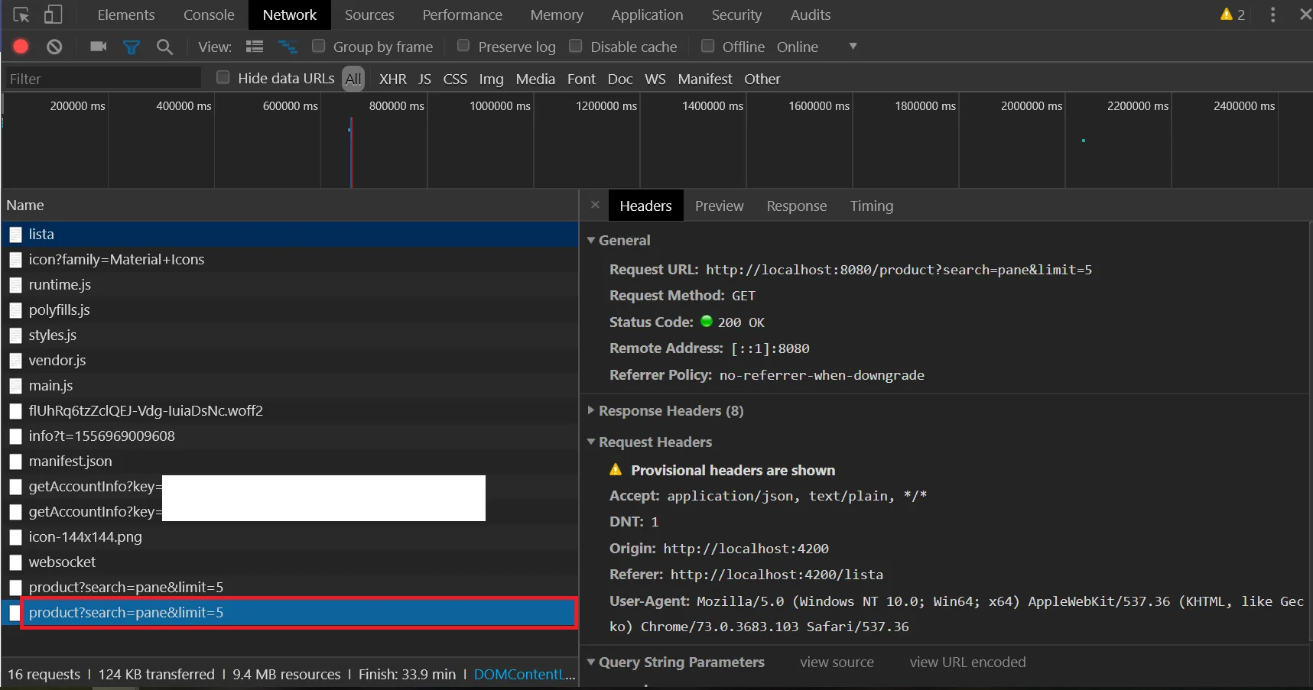This screenshot has height=690, width=1313.
Task: Activate the inspect element picker icon
Action: (x=21, y=15)
